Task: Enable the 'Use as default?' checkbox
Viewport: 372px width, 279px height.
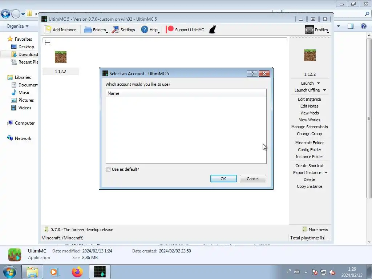Action: tap(108, 169)
